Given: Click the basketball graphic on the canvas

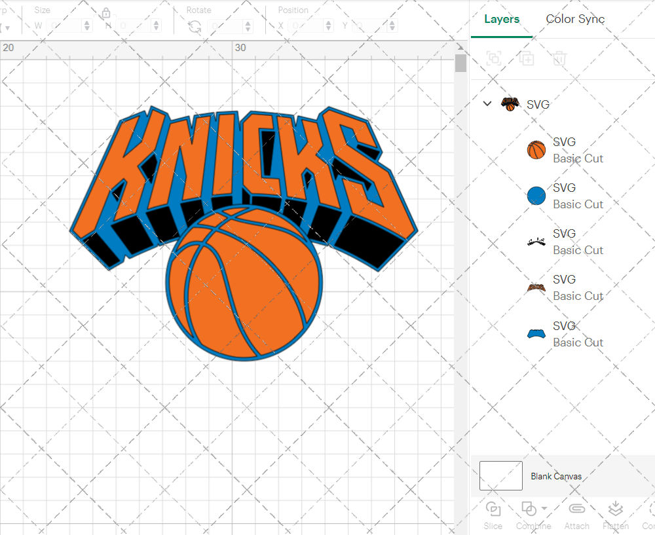Looking at the screenshot, I should pyautogui.click(x=244, y=284).
